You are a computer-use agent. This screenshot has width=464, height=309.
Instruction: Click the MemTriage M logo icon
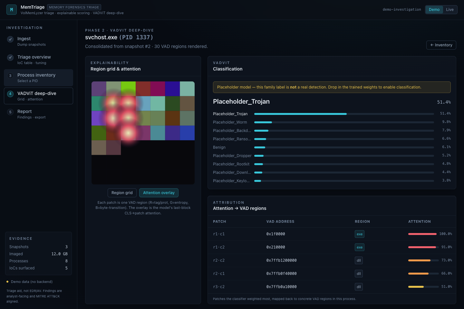12,10
